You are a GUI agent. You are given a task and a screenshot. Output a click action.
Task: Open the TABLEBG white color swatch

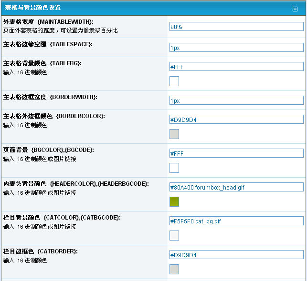[x=174, y=81]
